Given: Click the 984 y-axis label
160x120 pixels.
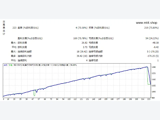Looking at the screenshot, I should tap(153, 98).
